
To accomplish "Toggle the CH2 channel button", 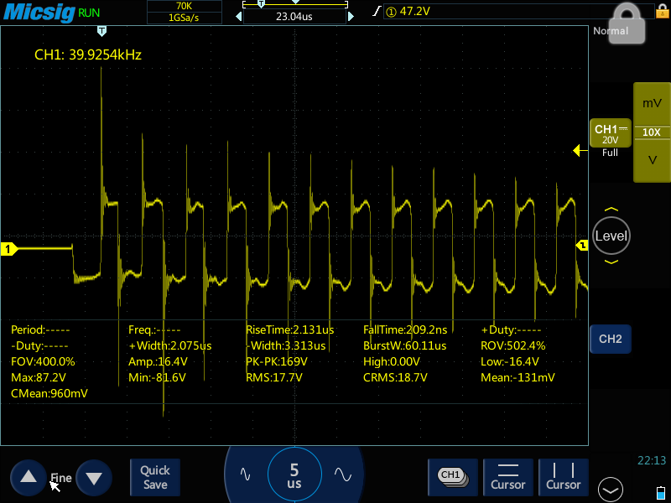I will 611,339.
